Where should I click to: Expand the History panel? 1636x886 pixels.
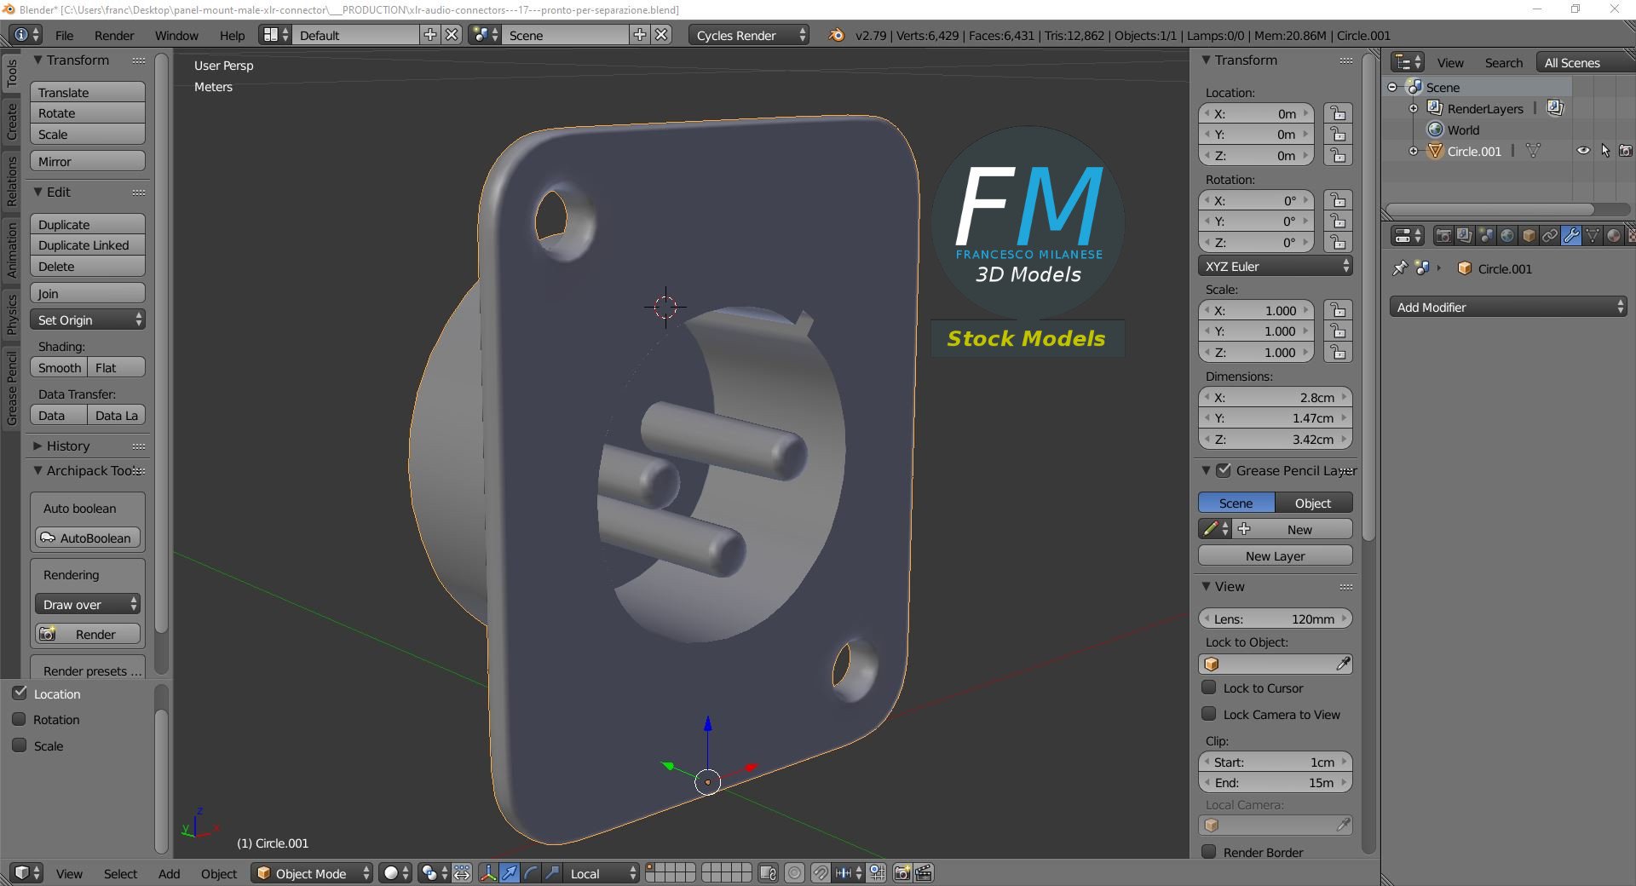coord(68,446)
